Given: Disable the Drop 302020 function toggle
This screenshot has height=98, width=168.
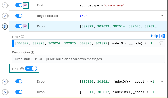Looking at the screenshot, I should (x=19, y=81).
